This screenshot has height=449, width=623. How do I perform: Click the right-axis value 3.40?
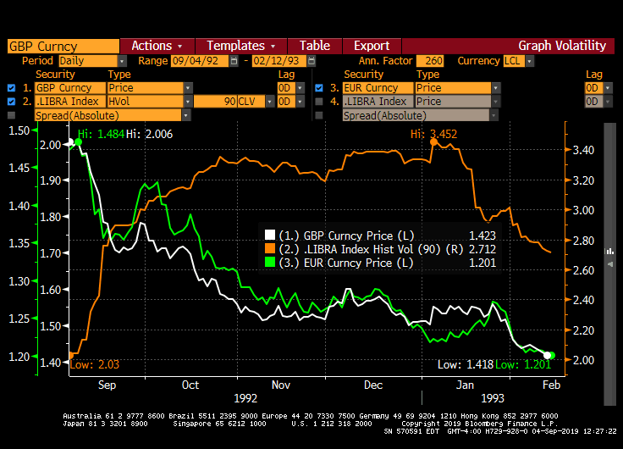coord(583,150)
